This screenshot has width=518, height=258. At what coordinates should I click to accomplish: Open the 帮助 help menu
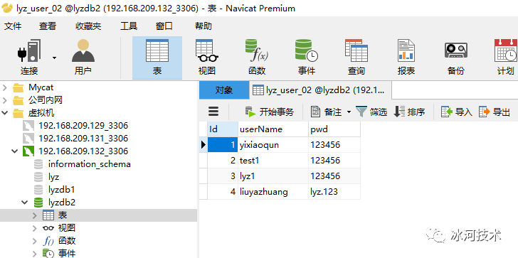click(x=203, y=26)
